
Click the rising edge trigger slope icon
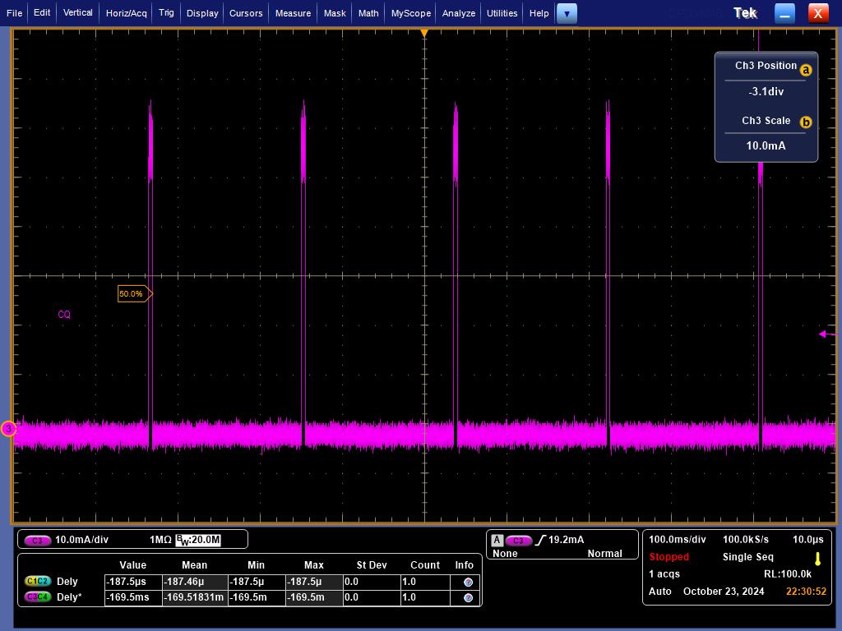pyautogui.click(x=540, y=540)
